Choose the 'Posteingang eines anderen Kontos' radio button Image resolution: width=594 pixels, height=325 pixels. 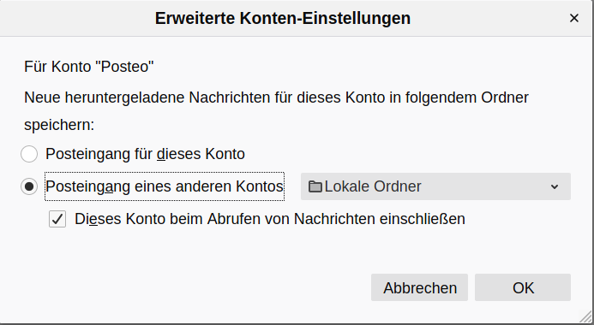(x=29, y=186)
